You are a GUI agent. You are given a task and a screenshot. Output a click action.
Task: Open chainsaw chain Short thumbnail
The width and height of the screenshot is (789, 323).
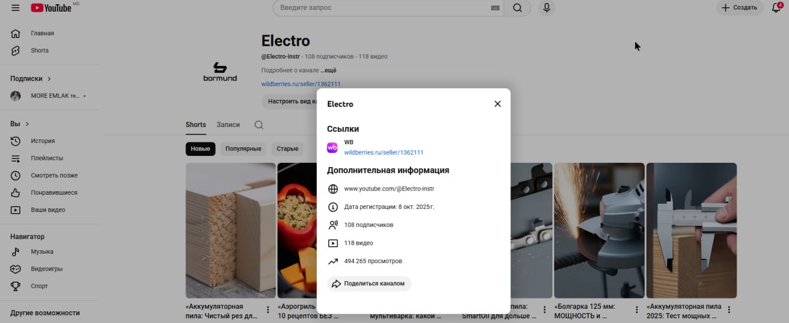click(x=531, y=231)
